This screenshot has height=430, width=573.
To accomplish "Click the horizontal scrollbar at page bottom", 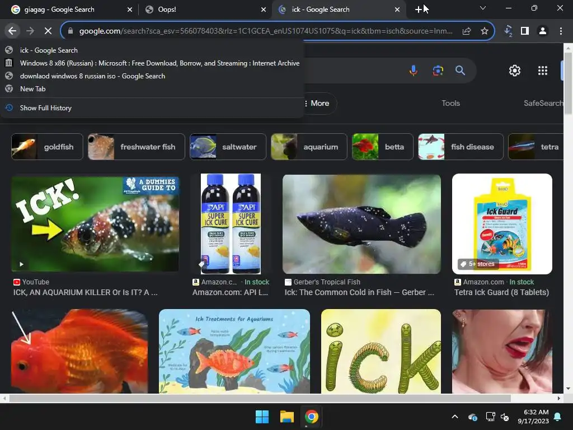I will point(260,398).
